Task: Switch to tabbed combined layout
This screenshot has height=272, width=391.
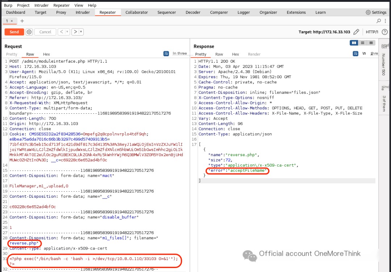Action: pyautogui.click(x=371, y=43)
